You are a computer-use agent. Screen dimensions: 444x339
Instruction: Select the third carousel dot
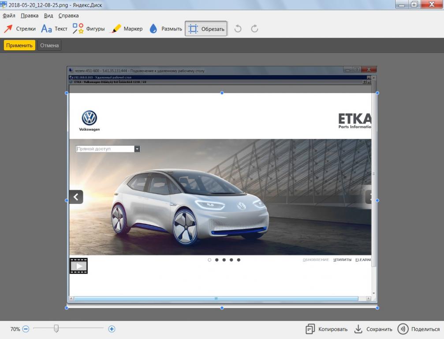224,260
